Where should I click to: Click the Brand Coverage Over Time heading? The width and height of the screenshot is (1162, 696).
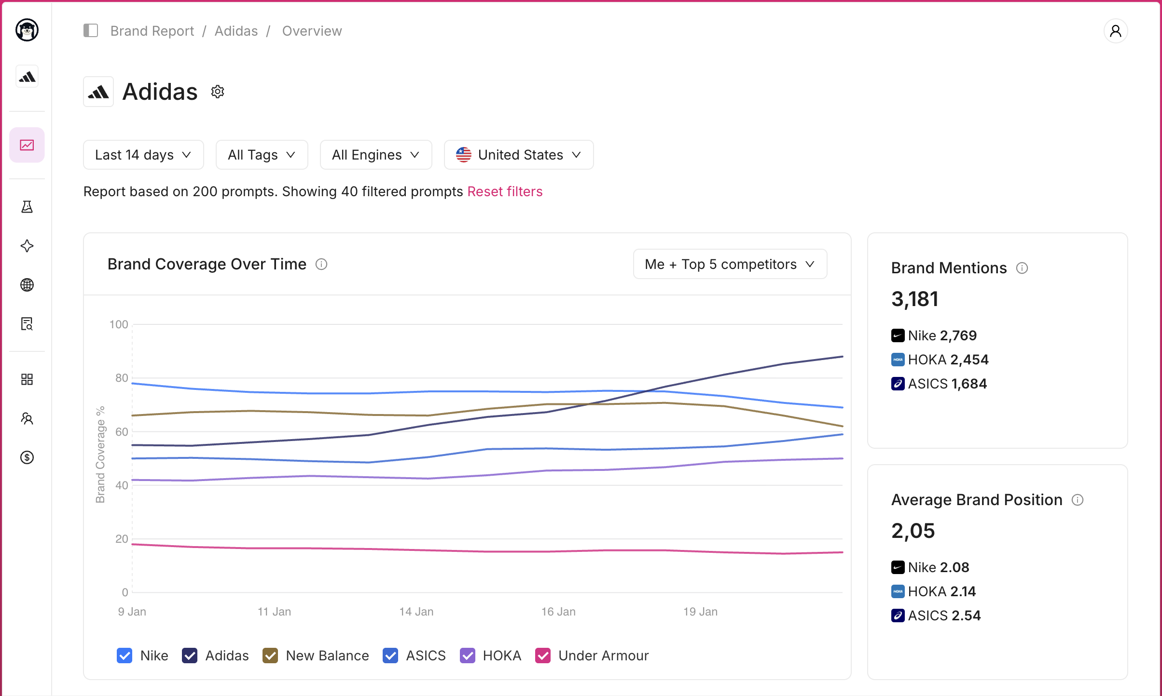(207, 264)
